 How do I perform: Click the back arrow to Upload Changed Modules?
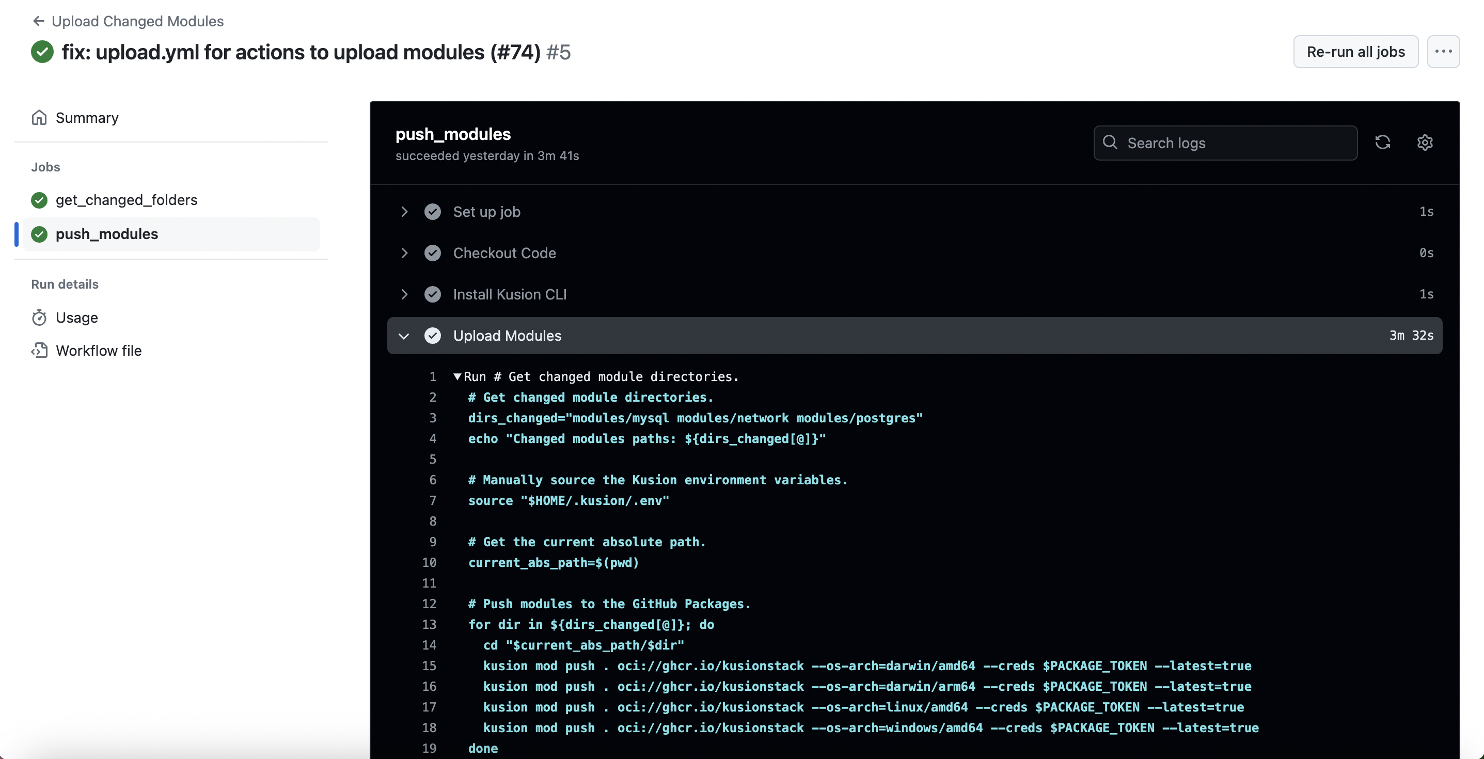pyautogui.click(x=38, y=21)
